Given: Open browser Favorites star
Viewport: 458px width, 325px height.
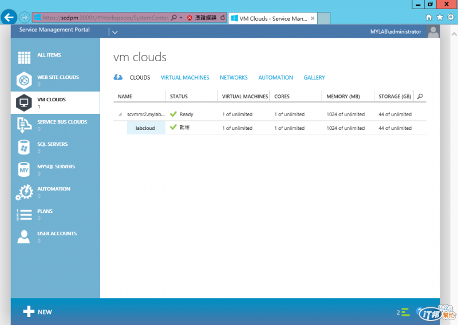Looking at the screenshot, I should pyautogui.click(x=440, y=18).
